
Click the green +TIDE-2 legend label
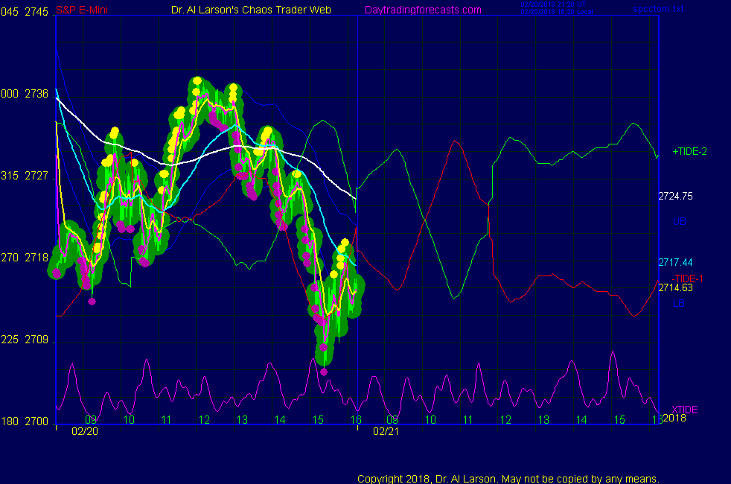[x=689, y=151]
